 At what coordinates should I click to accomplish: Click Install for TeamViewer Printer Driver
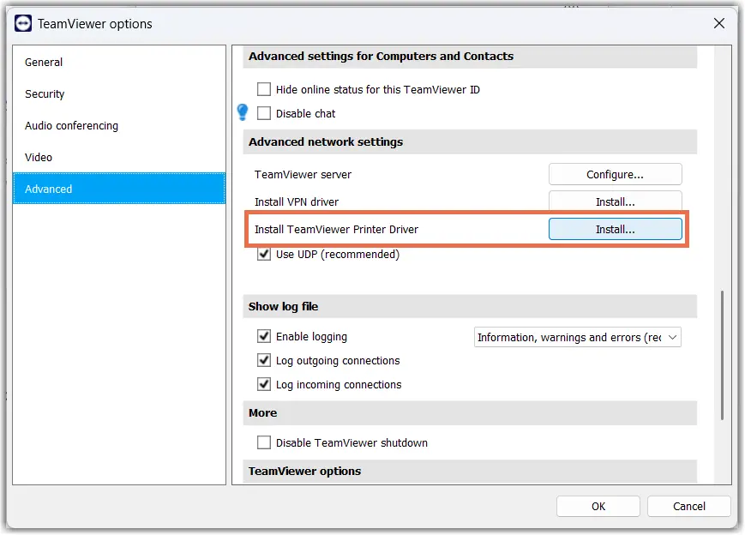pyautogui.click(x=615, y=229)
